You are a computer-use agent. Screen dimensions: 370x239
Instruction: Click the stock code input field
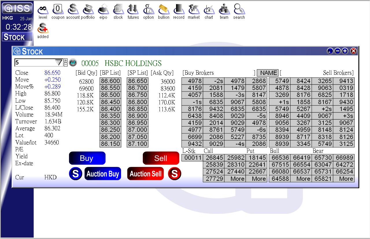(34, 63)
